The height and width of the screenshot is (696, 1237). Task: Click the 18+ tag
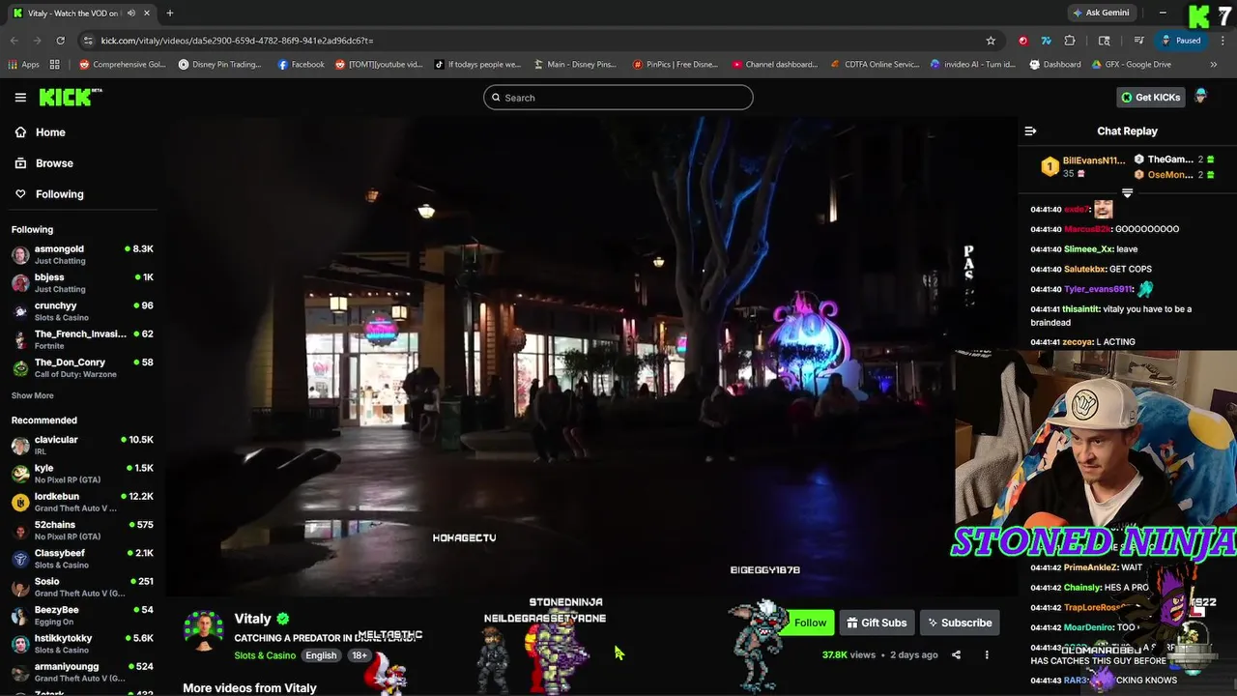359,655
